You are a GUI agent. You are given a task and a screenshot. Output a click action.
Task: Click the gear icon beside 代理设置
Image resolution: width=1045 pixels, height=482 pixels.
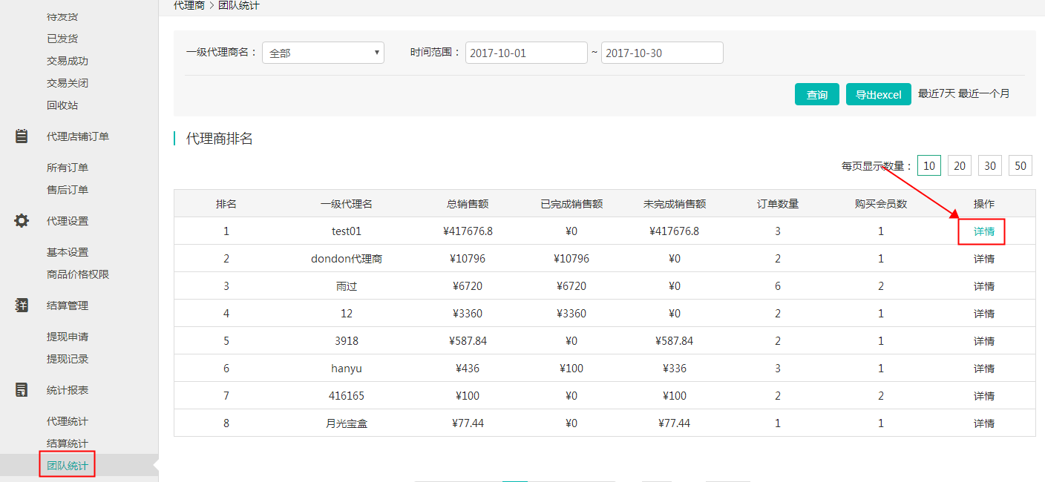click(x=22, y=221)
